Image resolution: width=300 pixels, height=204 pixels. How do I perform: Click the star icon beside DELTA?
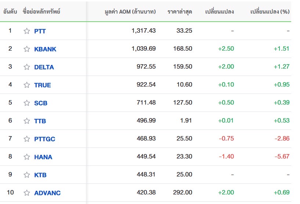[27, 67]
